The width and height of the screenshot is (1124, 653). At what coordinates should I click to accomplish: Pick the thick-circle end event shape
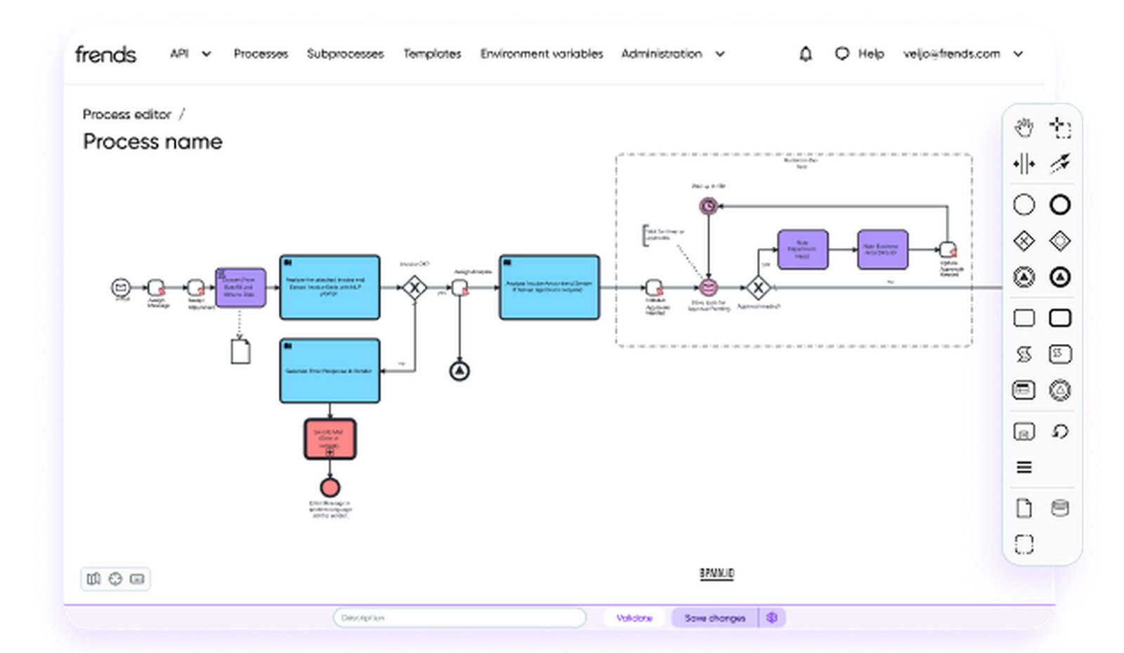click(1059, 205)
